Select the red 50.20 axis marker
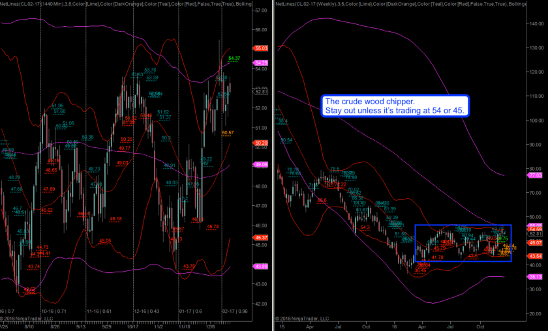Image resolution: width=548 pixels, height=331 pixels. tap(262, 143)
